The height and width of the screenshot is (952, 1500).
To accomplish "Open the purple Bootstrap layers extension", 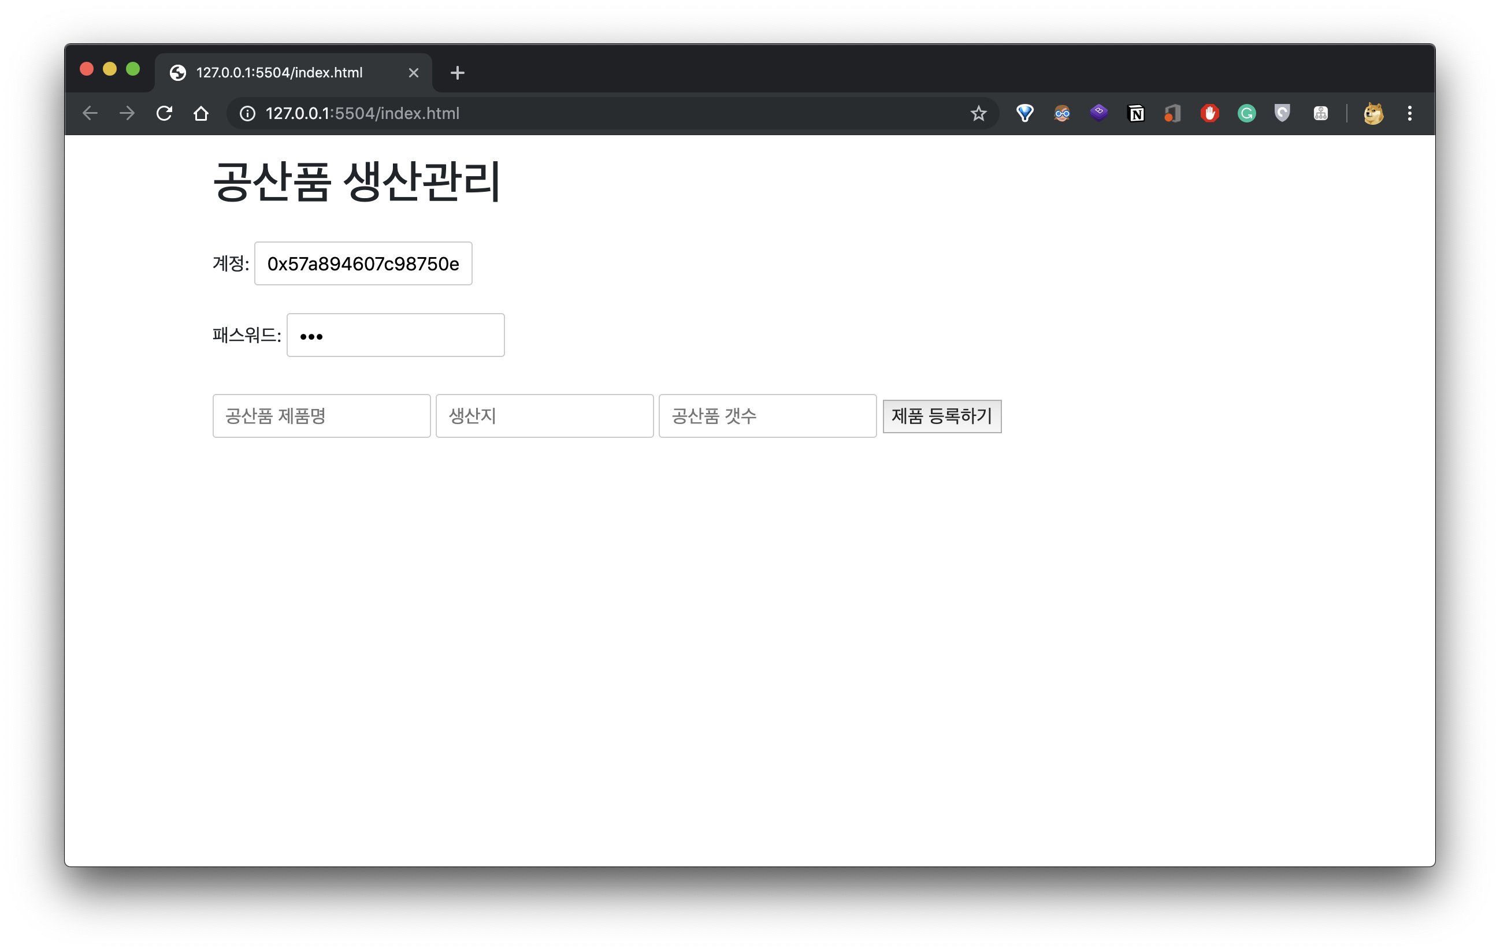I will pyautogui.click(x=1099, y=113).
